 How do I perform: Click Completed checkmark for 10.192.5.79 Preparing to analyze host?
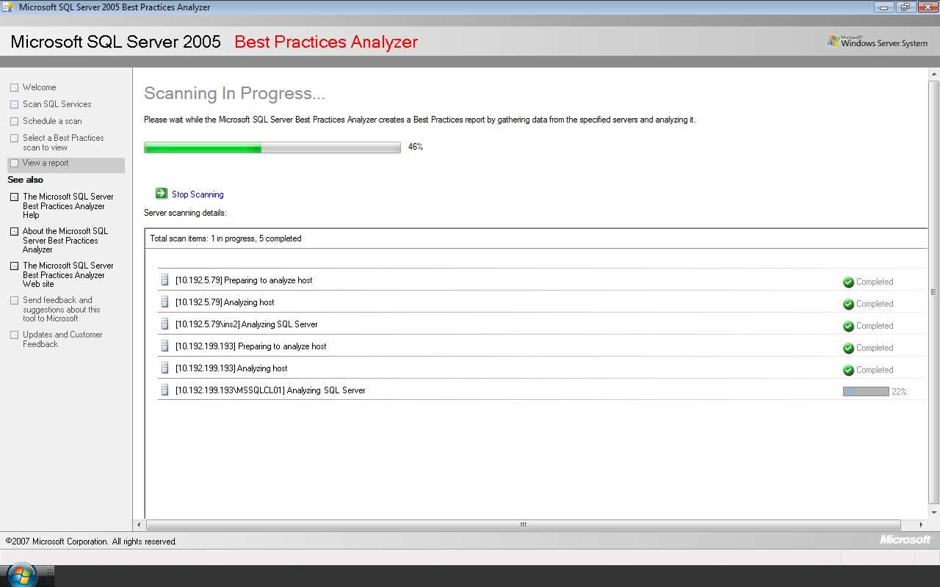point(848,282)
